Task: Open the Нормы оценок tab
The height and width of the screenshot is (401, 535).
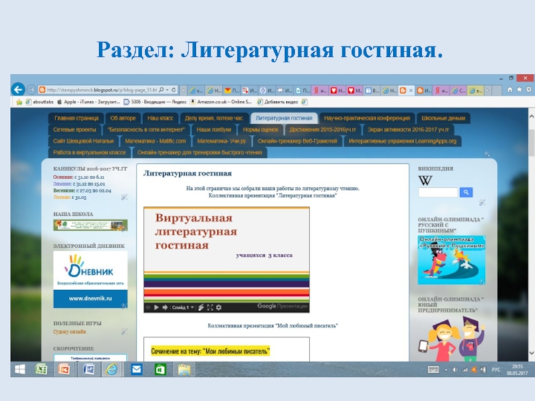Action: 260,130
